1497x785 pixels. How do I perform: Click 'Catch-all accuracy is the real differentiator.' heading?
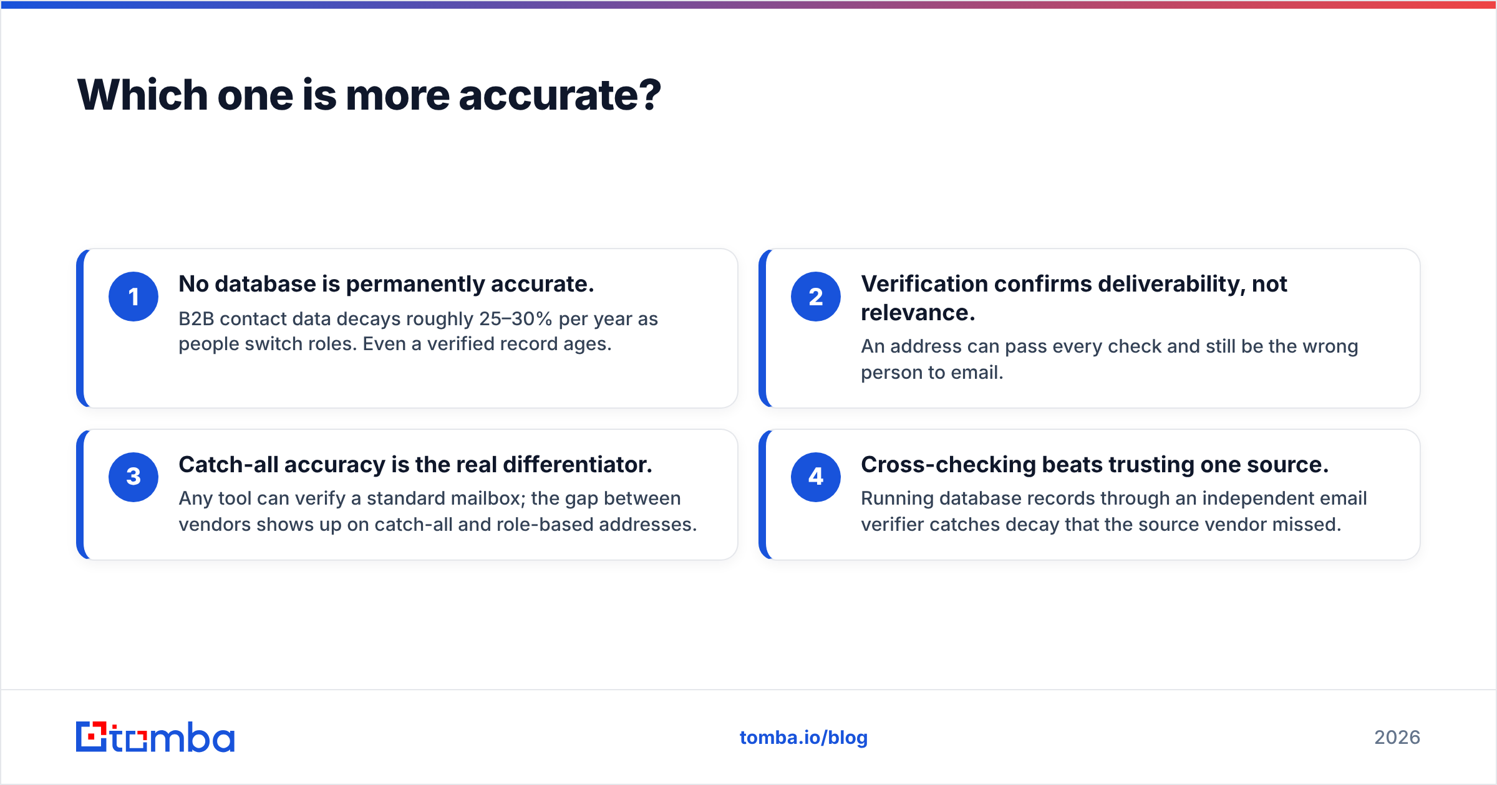[x=415, y=465]
